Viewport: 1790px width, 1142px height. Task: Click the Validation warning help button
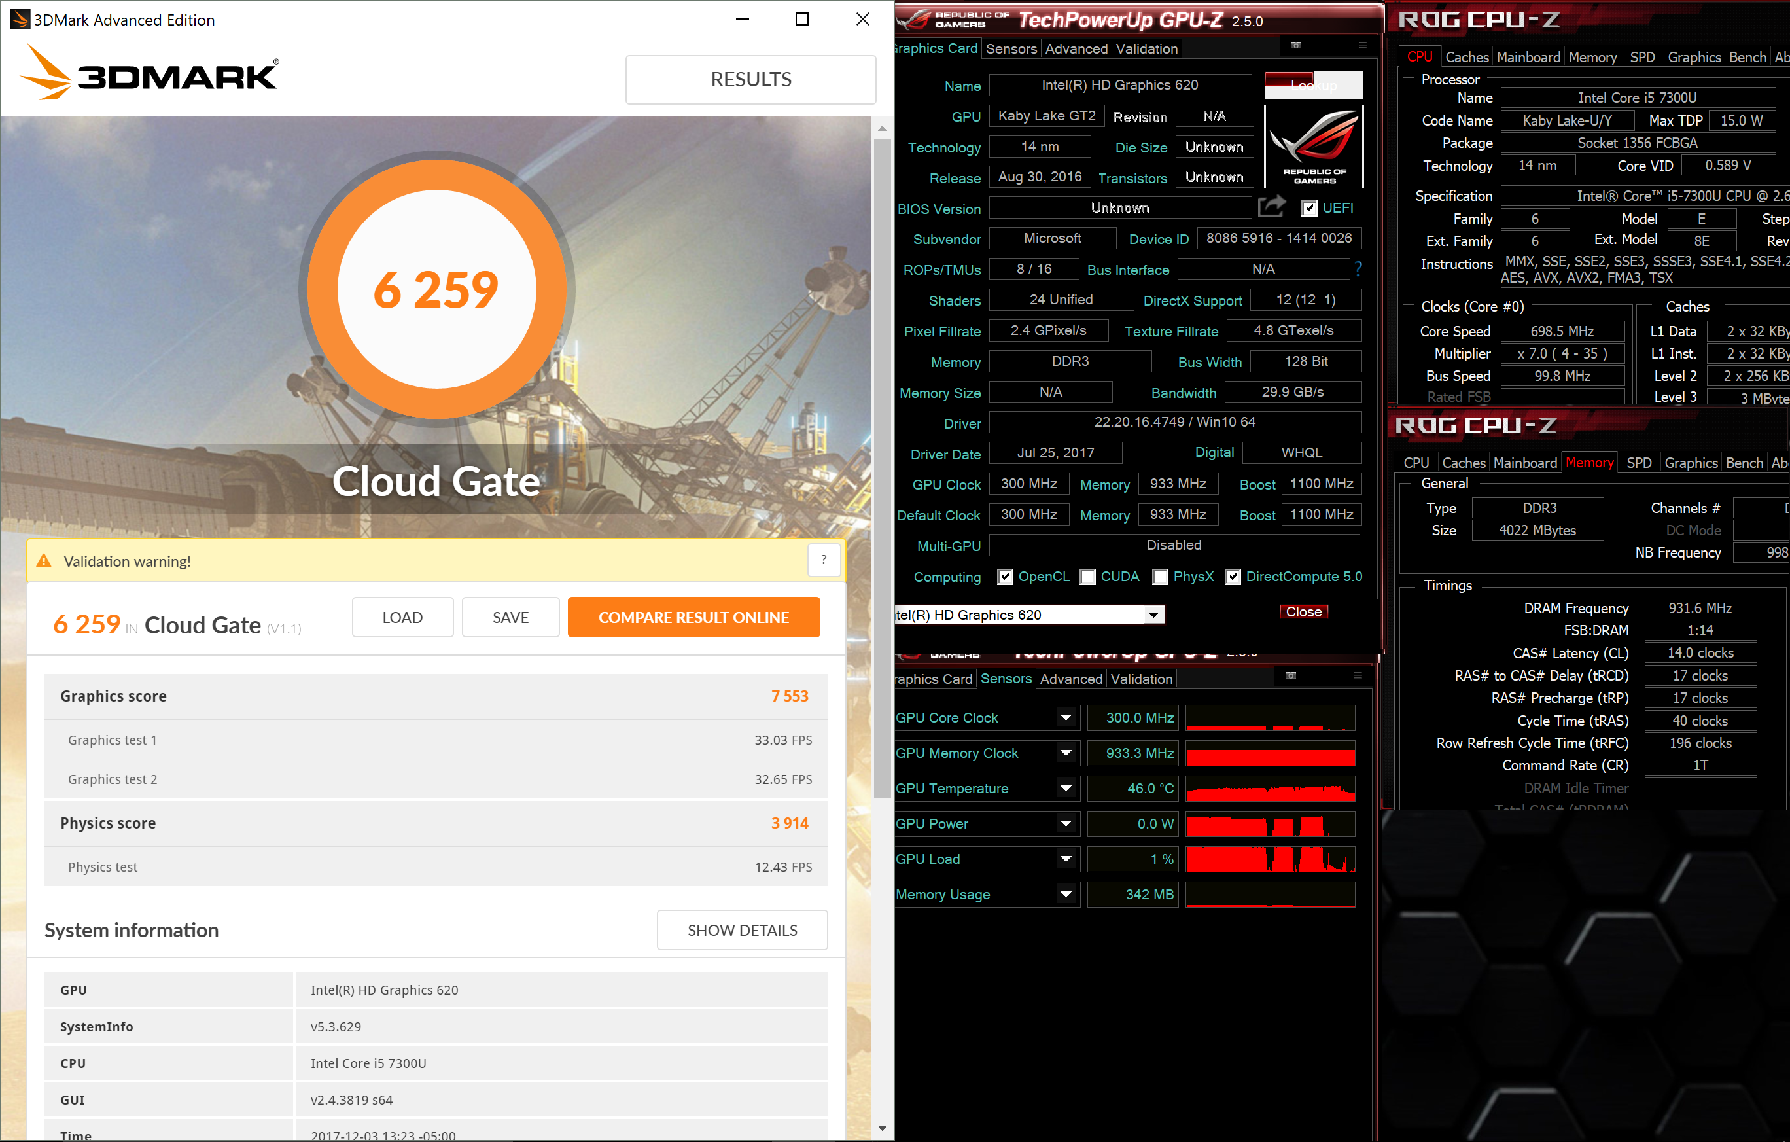click(824, 561)
